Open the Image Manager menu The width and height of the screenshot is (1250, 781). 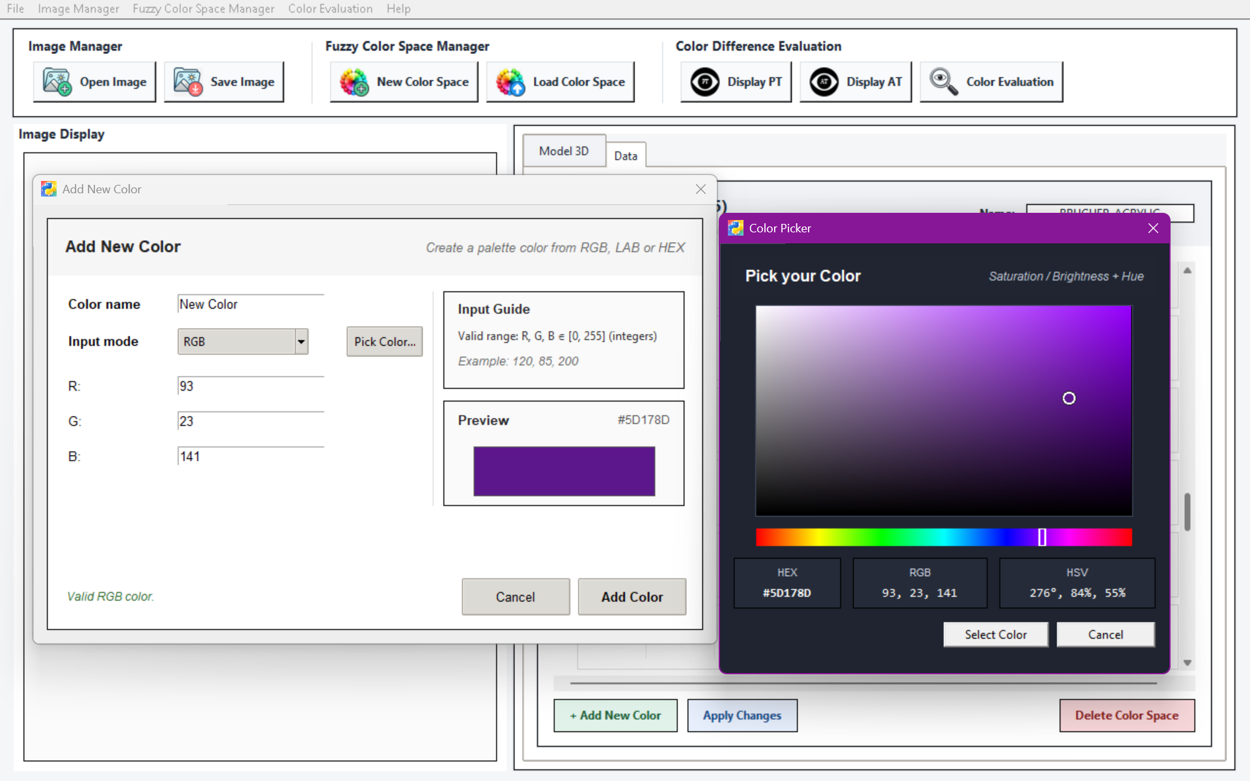point(78,8)
